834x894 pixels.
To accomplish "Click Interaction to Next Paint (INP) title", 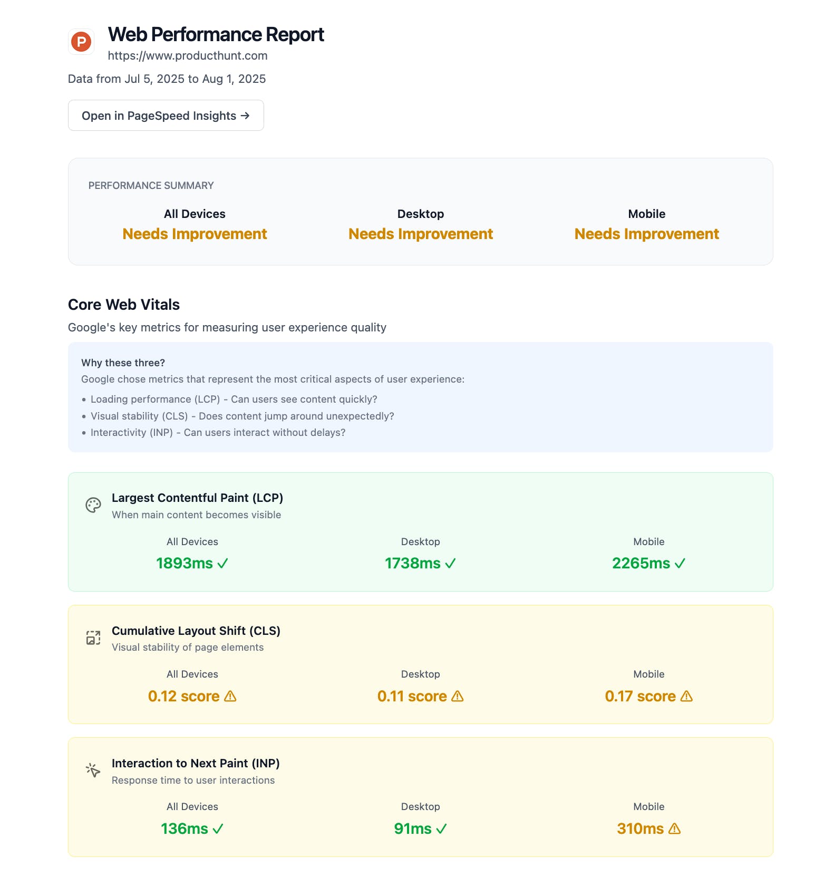I will coord(196,763).
